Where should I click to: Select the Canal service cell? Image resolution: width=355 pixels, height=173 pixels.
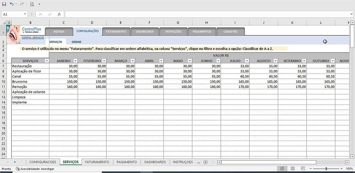pyautogui.click(x=30, y=76)
